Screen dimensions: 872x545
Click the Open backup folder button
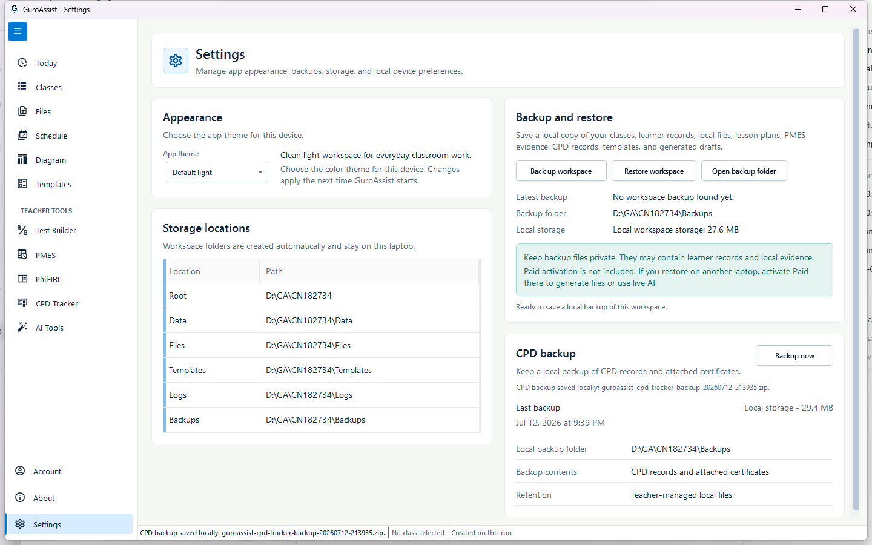(744, 171)
